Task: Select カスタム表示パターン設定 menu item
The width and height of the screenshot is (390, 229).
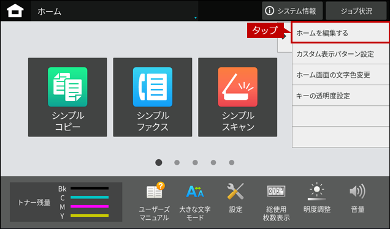Action: point(341,54)
